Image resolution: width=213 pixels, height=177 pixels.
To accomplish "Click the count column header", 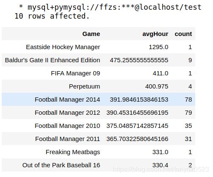I will 183,34.
